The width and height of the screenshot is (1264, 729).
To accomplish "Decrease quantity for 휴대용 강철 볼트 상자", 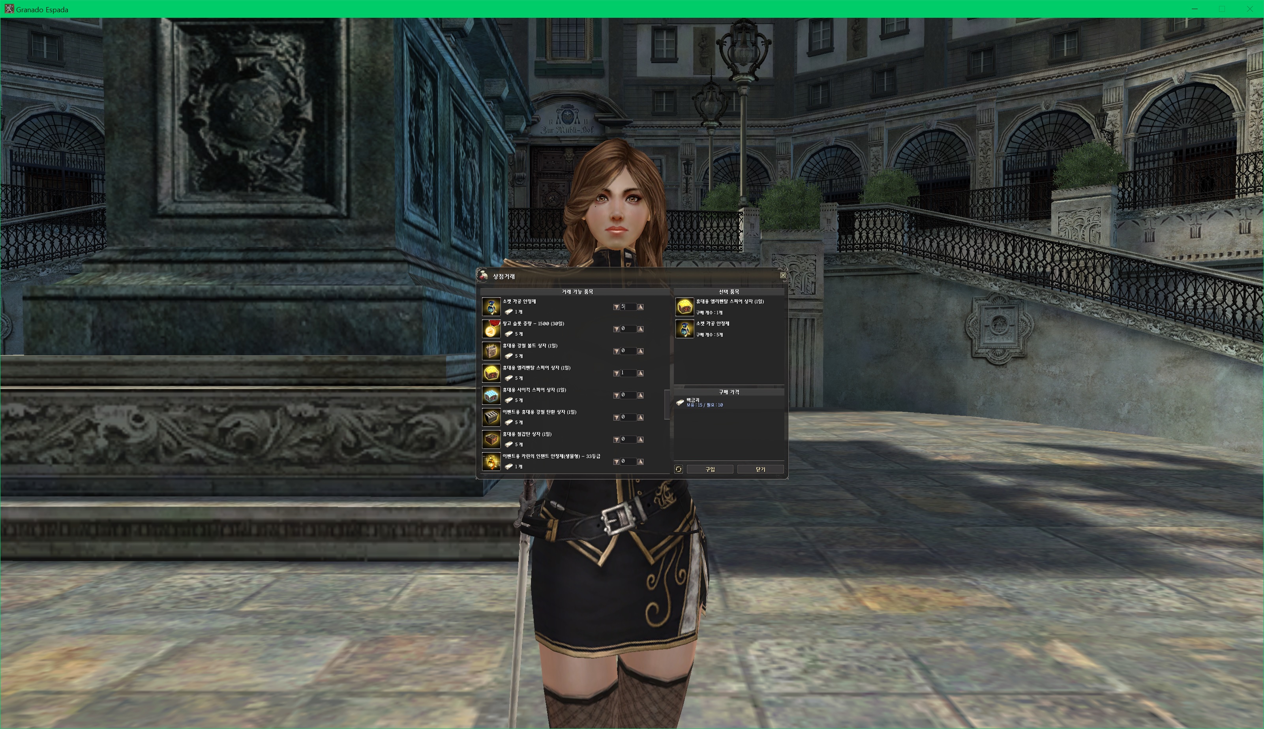I will point(617,351).
